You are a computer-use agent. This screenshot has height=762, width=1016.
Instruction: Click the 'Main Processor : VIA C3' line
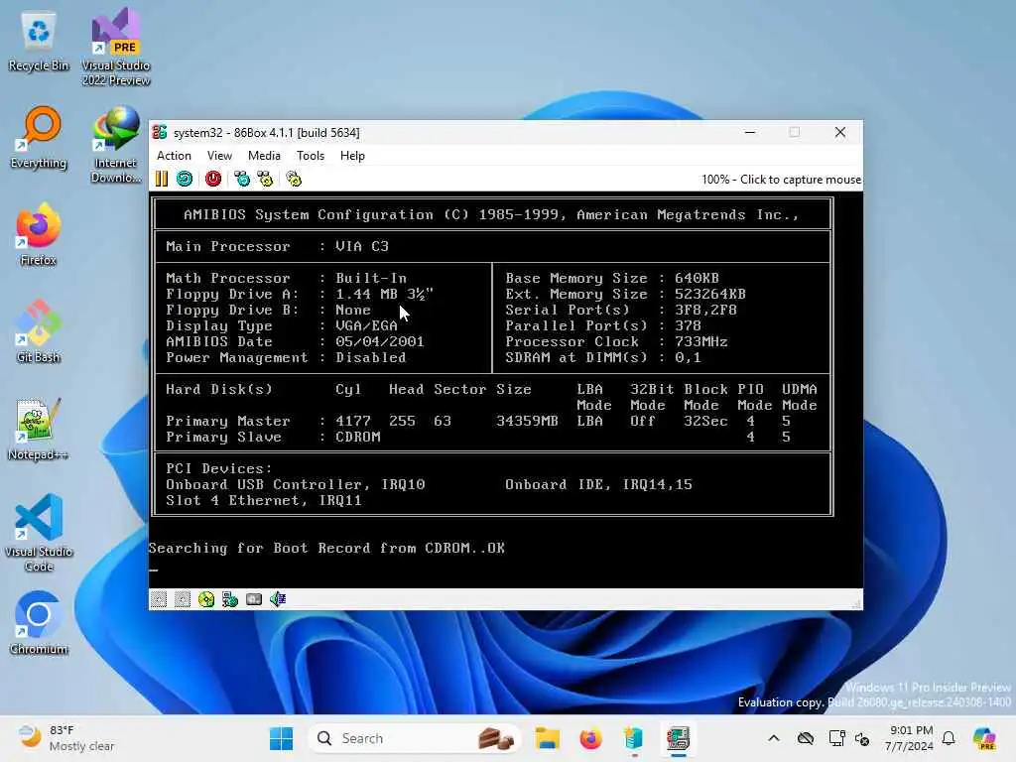point(278,246)
